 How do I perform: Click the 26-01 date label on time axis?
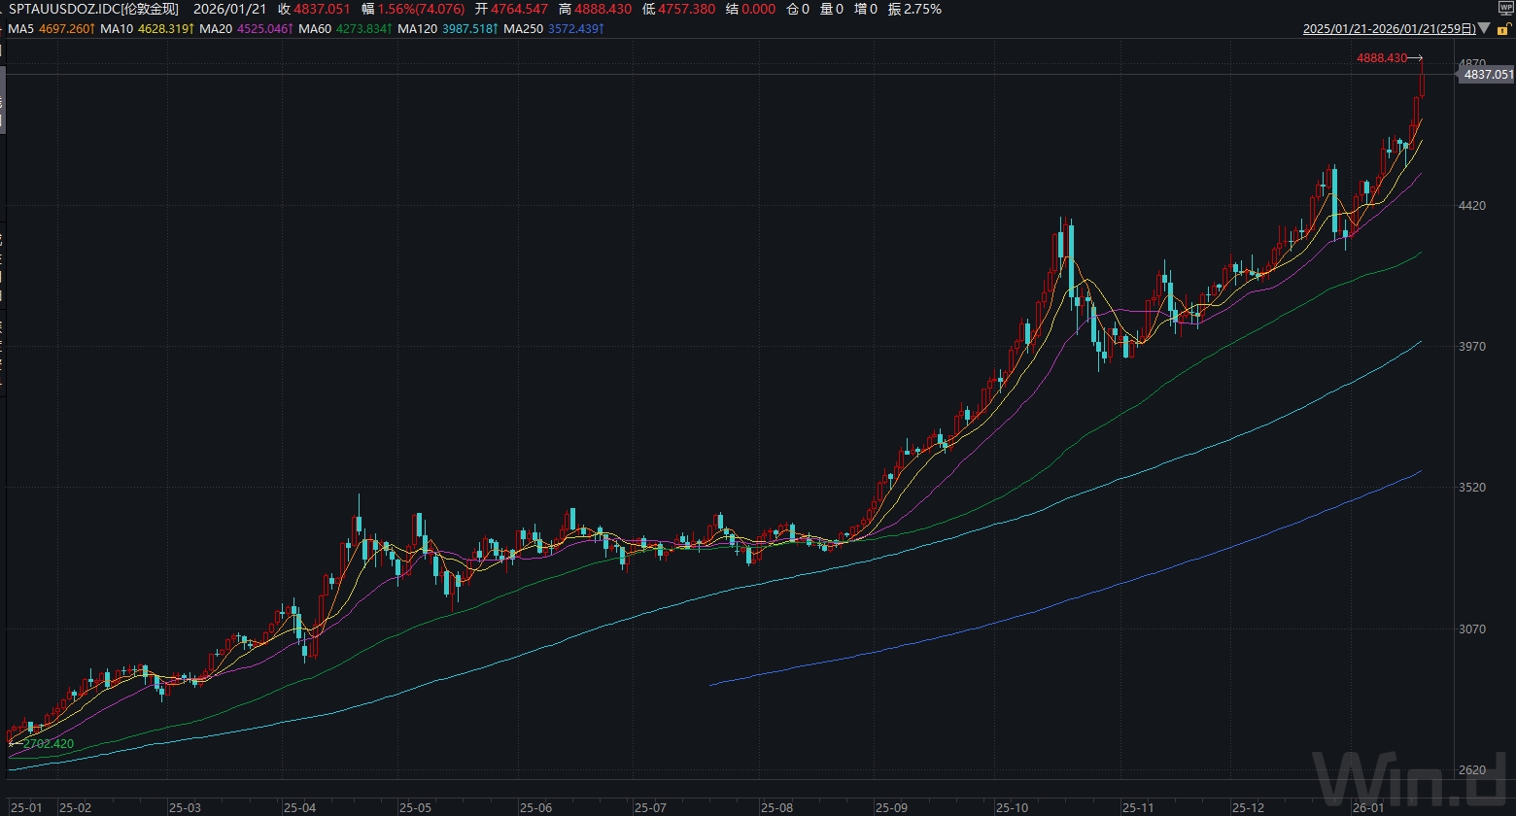click(1366, 807)
